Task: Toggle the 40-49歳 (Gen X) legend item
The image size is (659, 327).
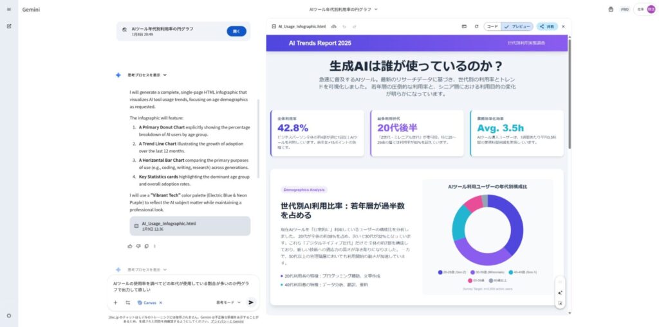Action: [523, 272]
